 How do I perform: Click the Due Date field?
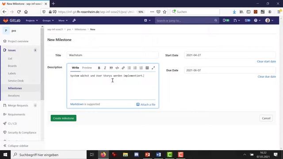pos(230,70)
